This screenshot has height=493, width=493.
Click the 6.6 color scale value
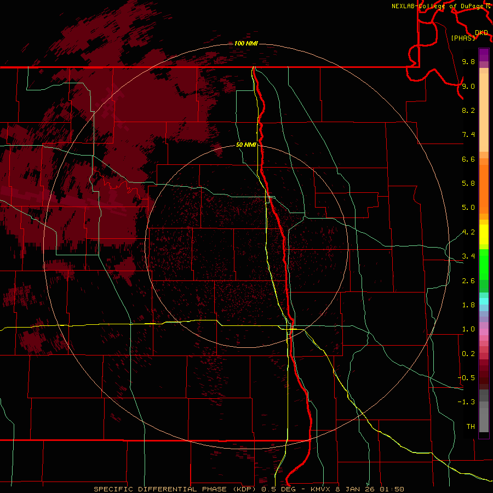coord(468,159)
